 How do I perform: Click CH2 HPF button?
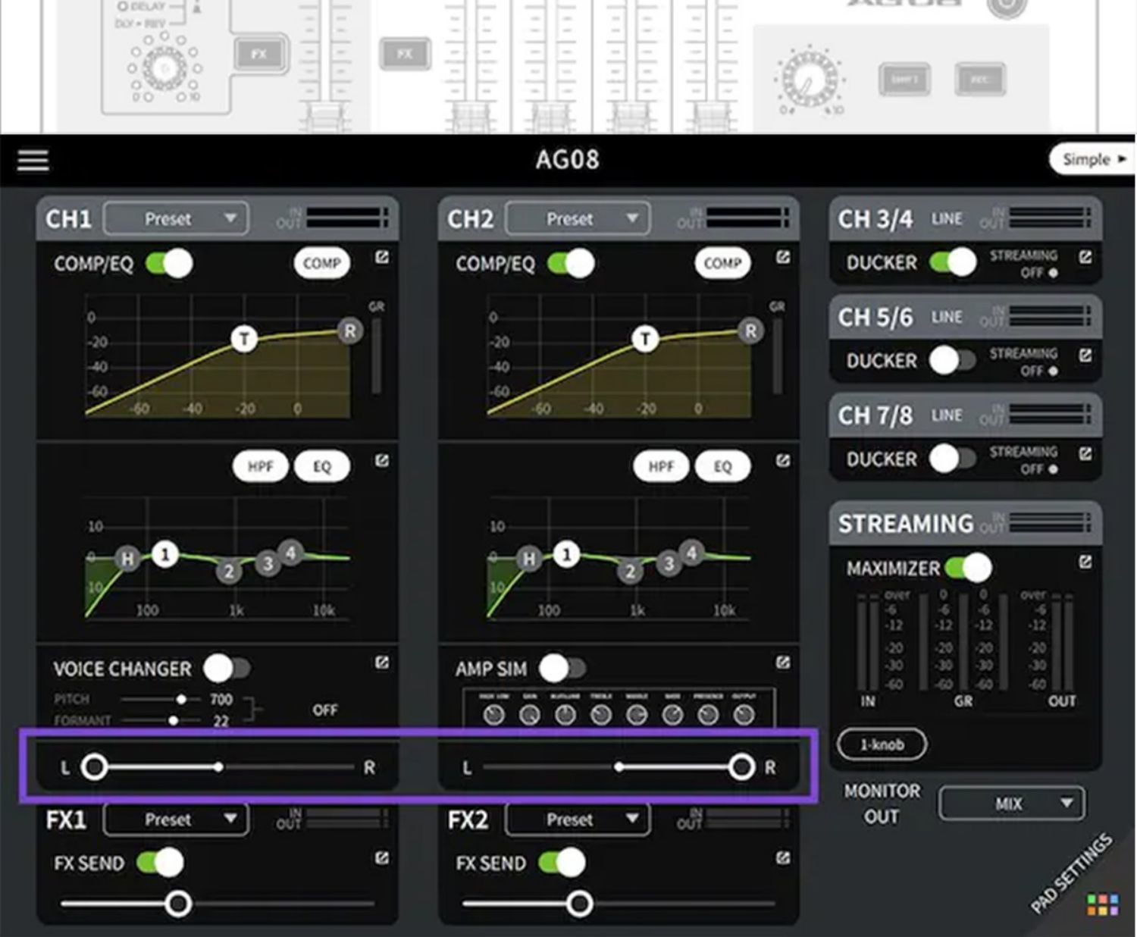661,466
